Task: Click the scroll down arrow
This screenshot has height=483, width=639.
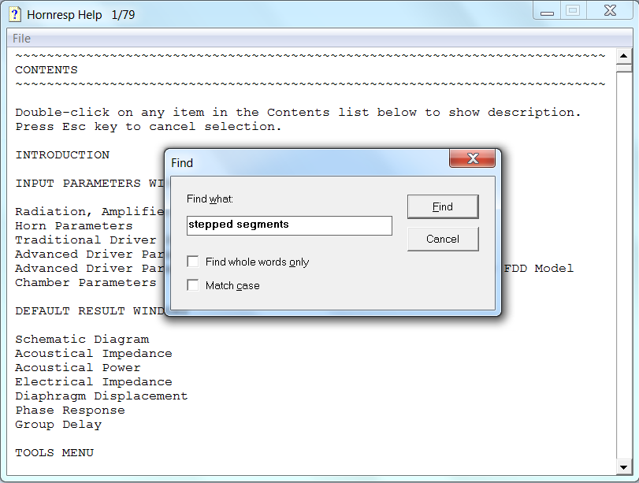Action: point(623,467)
